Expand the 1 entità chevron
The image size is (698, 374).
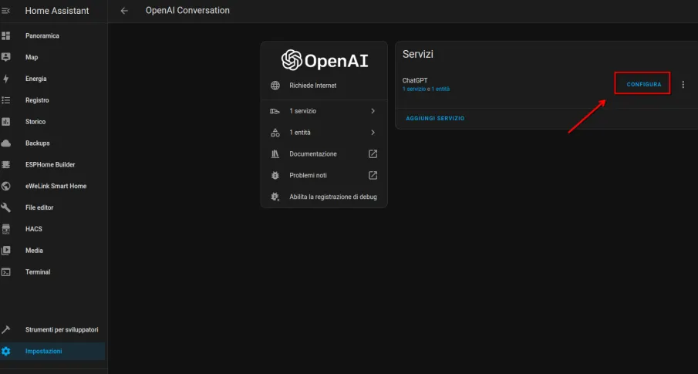point(373,132)
